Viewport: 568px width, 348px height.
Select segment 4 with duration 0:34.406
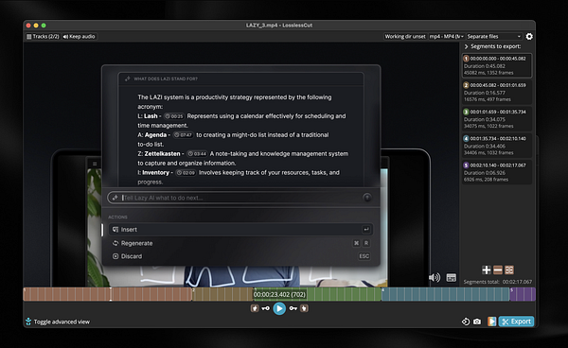tap(497, 146)
